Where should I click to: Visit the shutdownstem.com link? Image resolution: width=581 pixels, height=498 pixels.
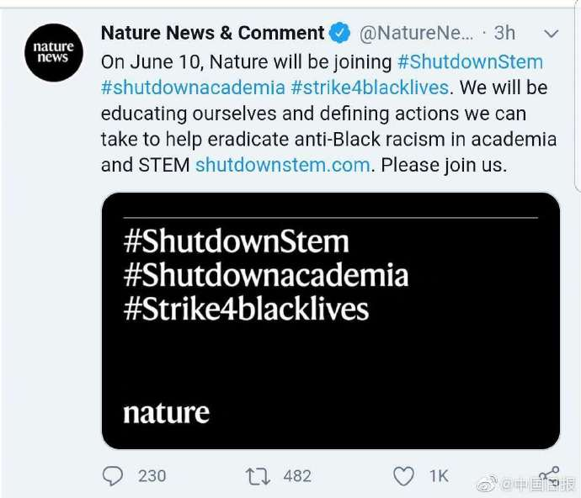(283, 165)
